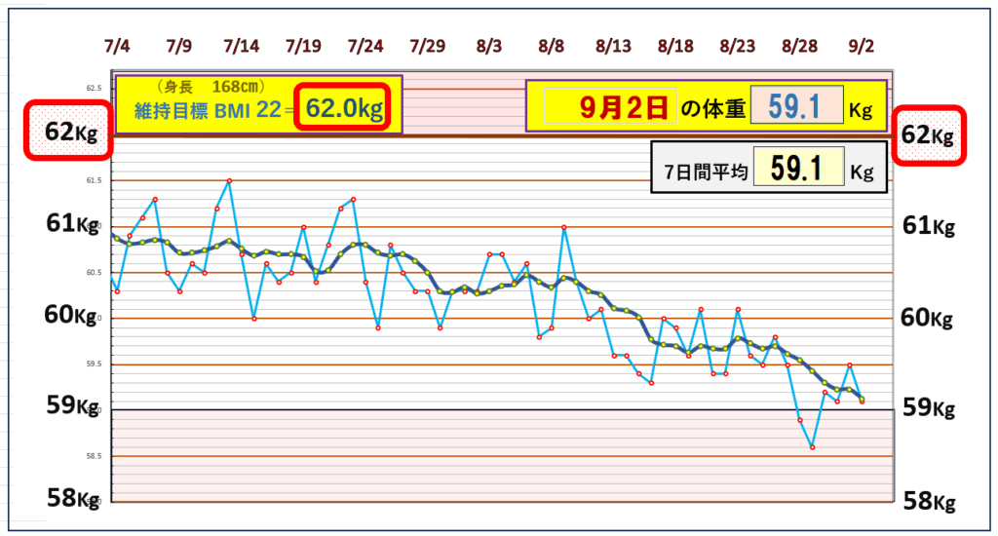Click the small 59.5 axis tick label

pyautogui.click(x=94, y=364)
